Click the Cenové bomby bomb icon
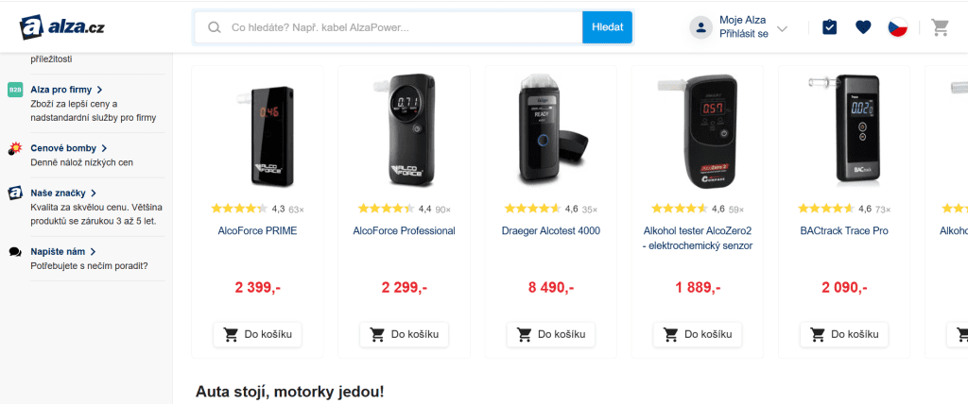Viewport: 968px width, 404px height. [15, 148]
